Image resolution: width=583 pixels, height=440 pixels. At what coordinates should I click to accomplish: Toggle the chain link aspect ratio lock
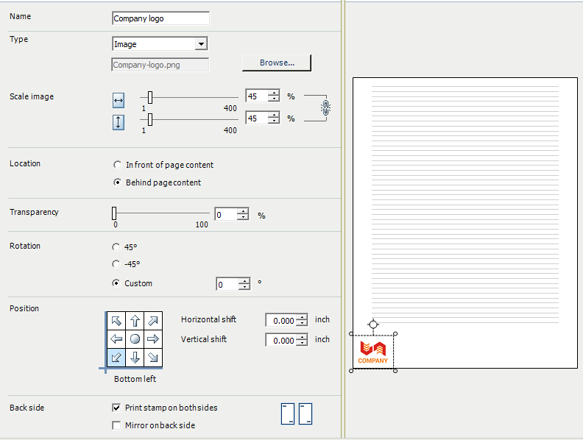[325, 107]
